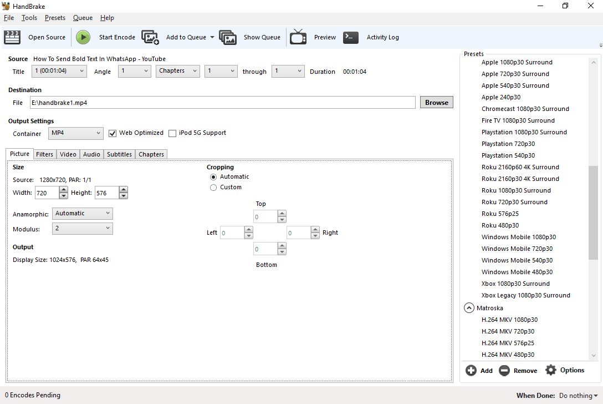This screenshot has height=404, width=603.
Task: Select the Automatic cropping radio button
Action: [213, 177]
